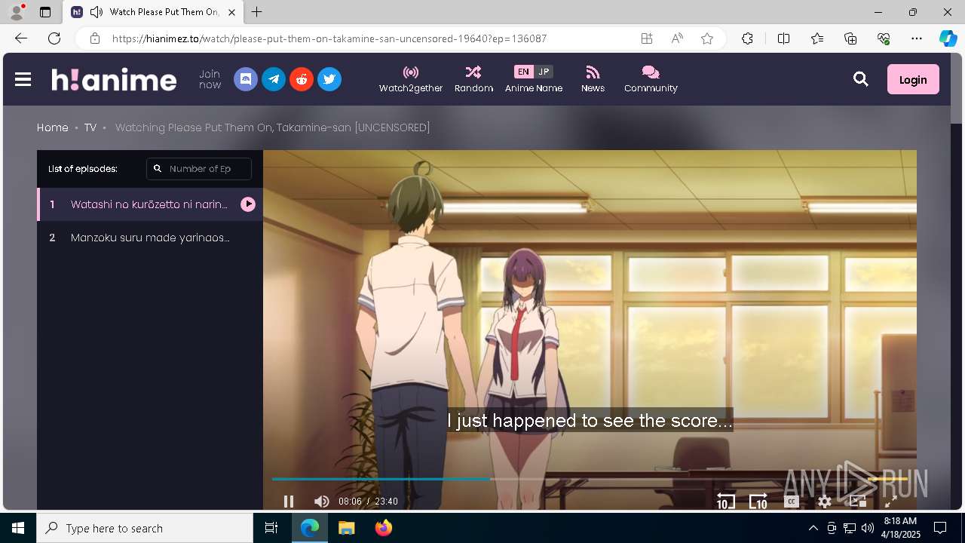Open new browser tab
The width and height of the screenshot is (965, 543).
point(257,12)
